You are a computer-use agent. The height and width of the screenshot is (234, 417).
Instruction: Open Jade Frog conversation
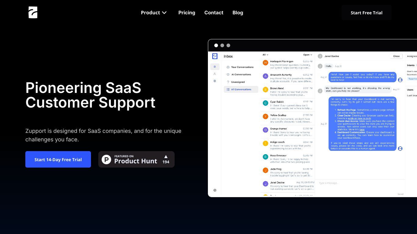tap(288, 172)
